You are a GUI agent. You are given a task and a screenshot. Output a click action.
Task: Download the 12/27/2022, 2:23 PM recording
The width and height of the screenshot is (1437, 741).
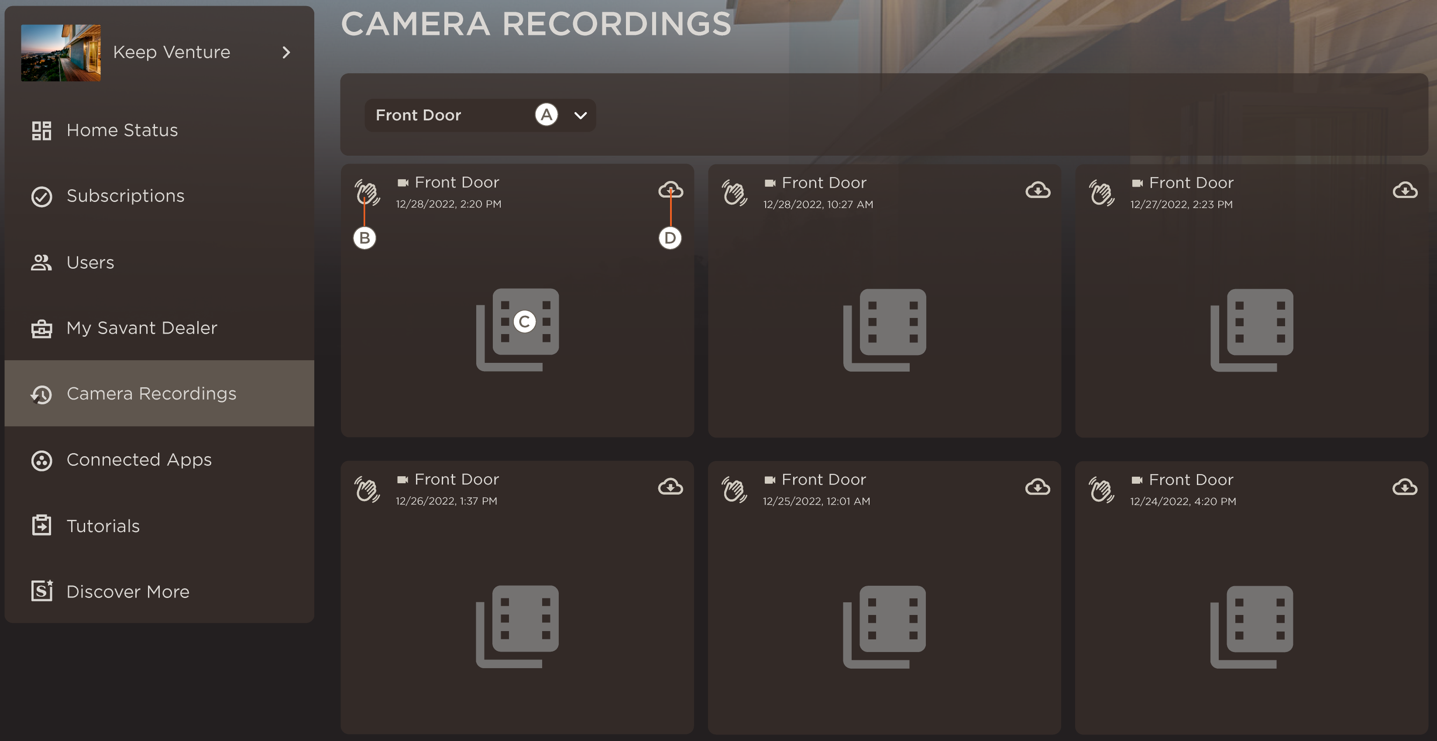click(1405, 191)
